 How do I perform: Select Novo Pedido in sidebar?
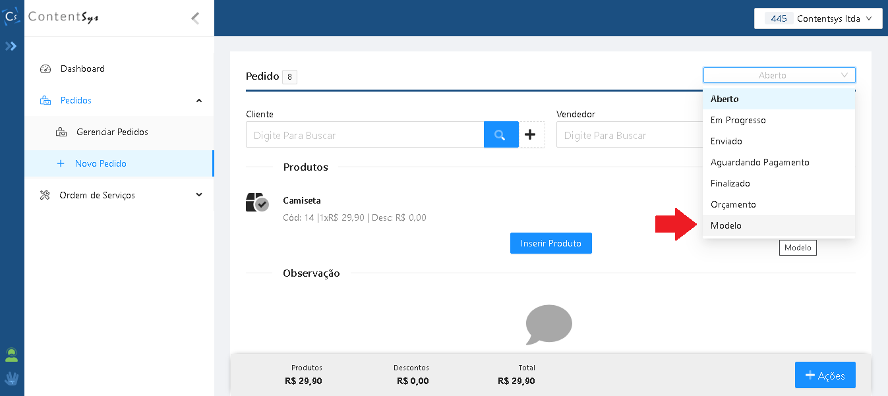pos(100,163)
